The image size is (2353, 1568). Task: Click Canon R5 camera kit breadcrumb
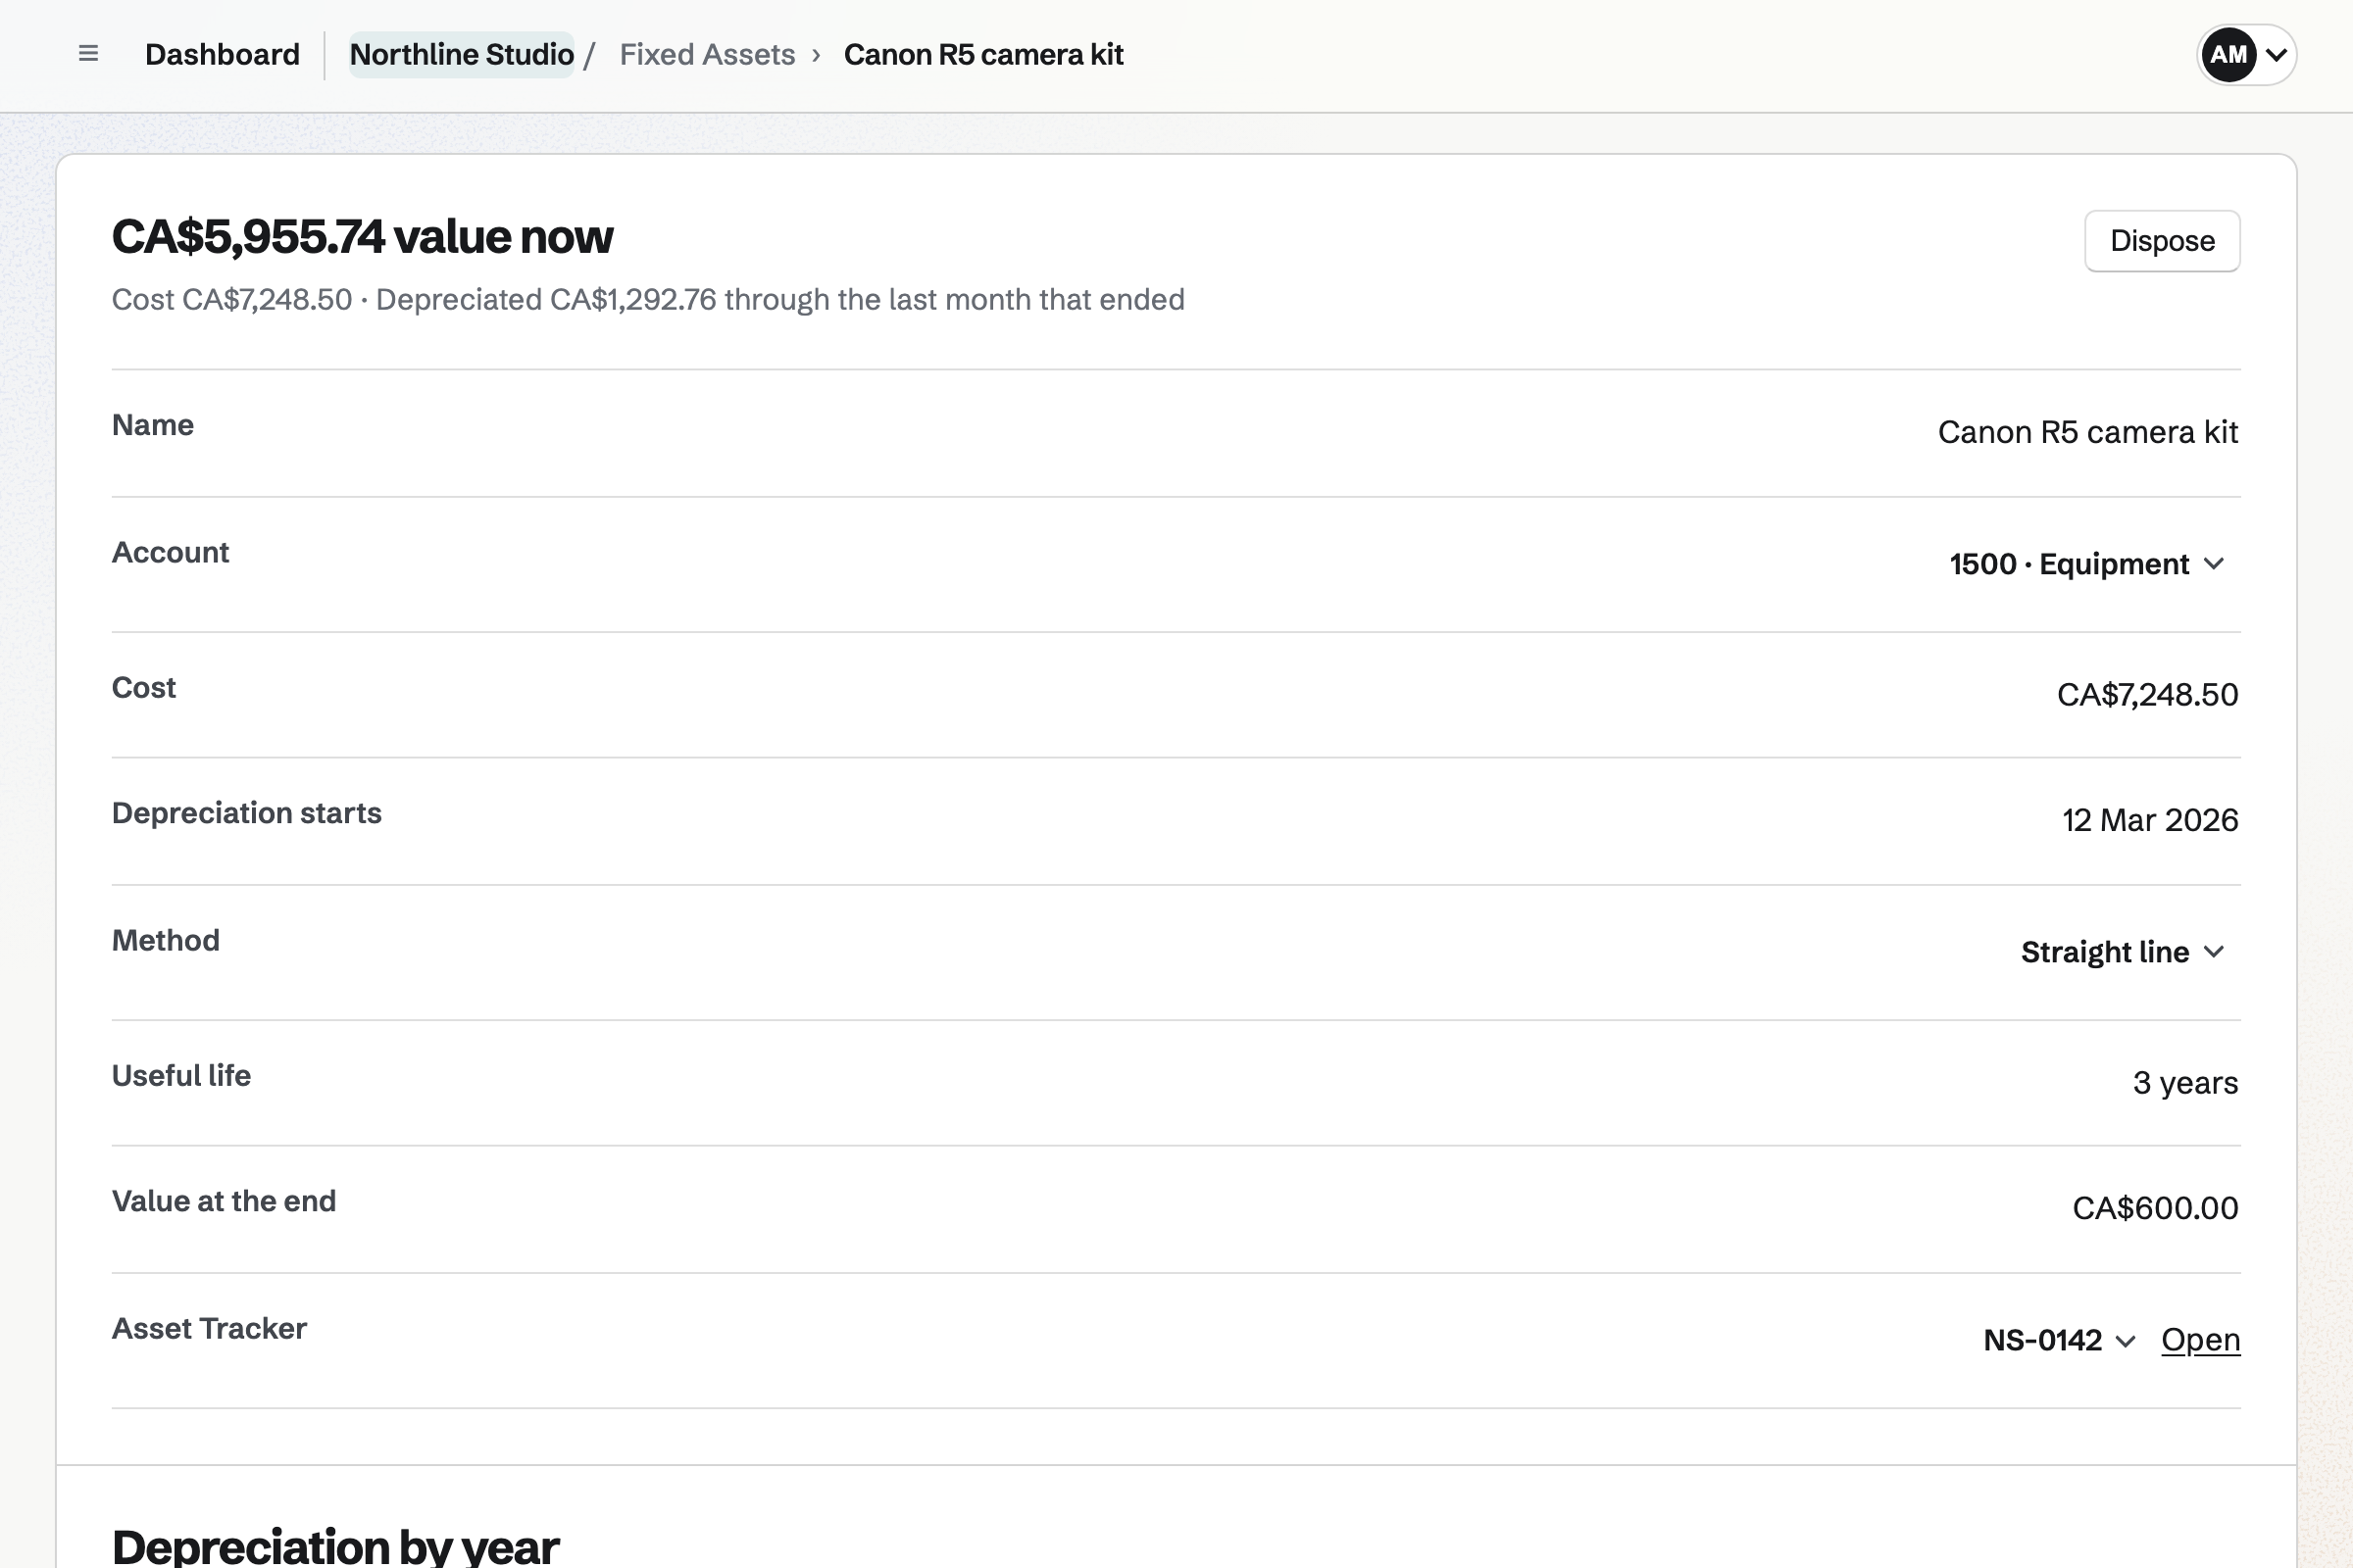pyautogui.click(x=983, y=54)
